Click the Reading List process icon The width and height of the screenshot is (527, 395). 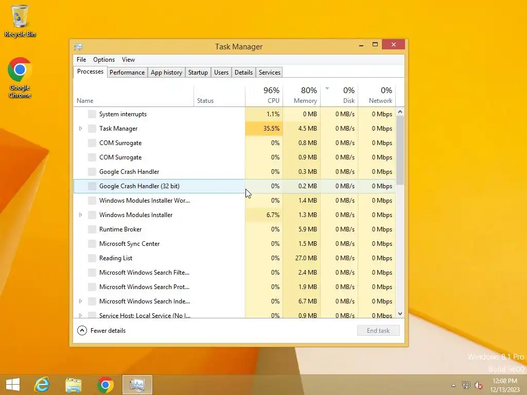pyautogui.click(x=92, y=258)
